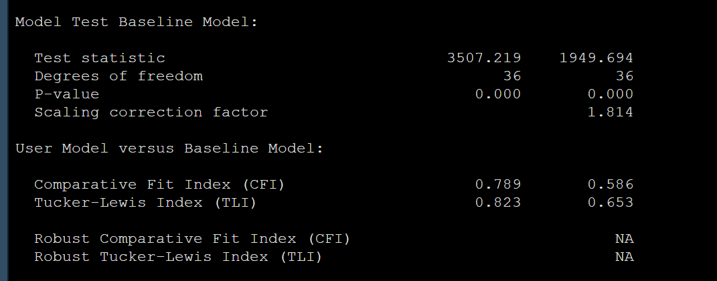The width and height of the screenshot is (717, 281).
Task: Click the 'P-value' row label
Action: 67,94
